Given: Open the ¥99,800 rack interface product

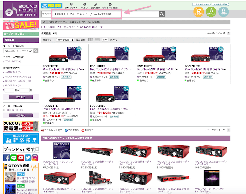Looking at the screenshot, I should (x=63, y=109).
